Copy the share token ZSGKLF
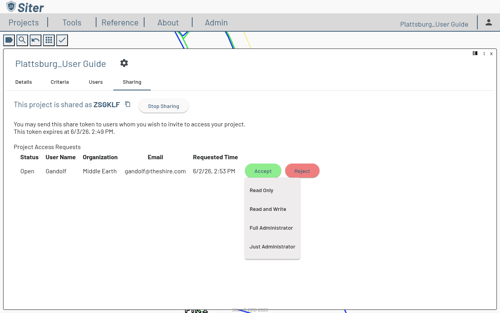The height and width of the screenshot is (313, 500). [x=128, y=104]
